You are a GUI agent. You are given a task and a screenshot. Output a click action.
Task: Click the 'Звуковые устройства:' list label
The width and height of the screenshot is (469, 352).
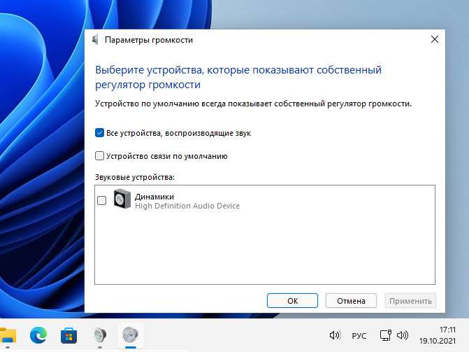click(x=135, y=177)
